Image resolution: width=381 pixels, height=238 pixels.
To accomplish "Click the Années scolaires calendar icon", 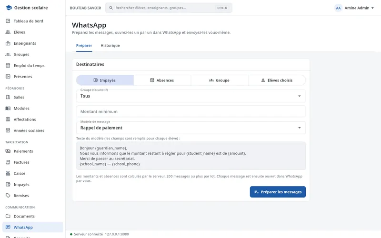I will tap(8, 130).
